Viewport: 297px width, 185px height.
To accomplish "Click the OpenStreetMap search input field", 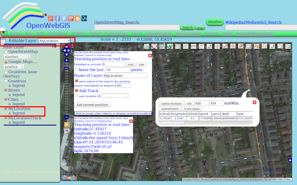I will point(137,28).
